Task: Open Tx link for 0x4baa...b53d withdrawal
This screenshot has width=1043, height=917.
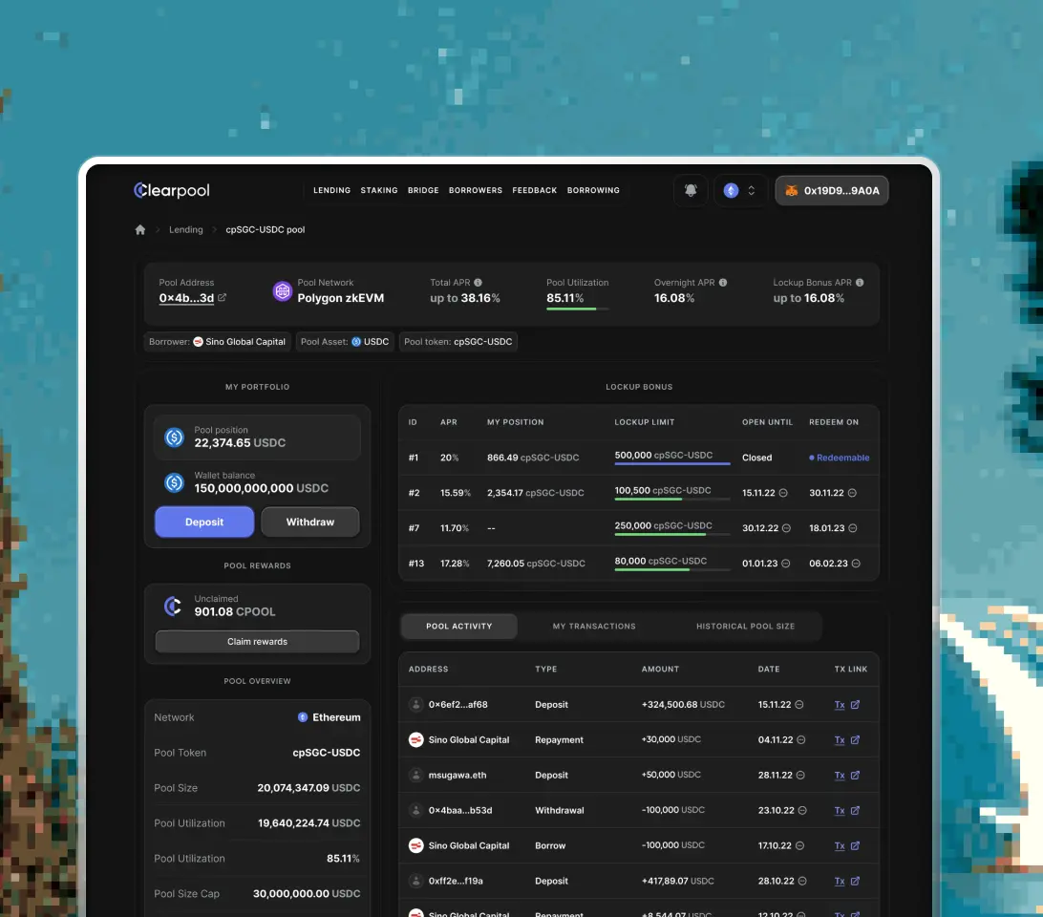Action: pos(840,811)
